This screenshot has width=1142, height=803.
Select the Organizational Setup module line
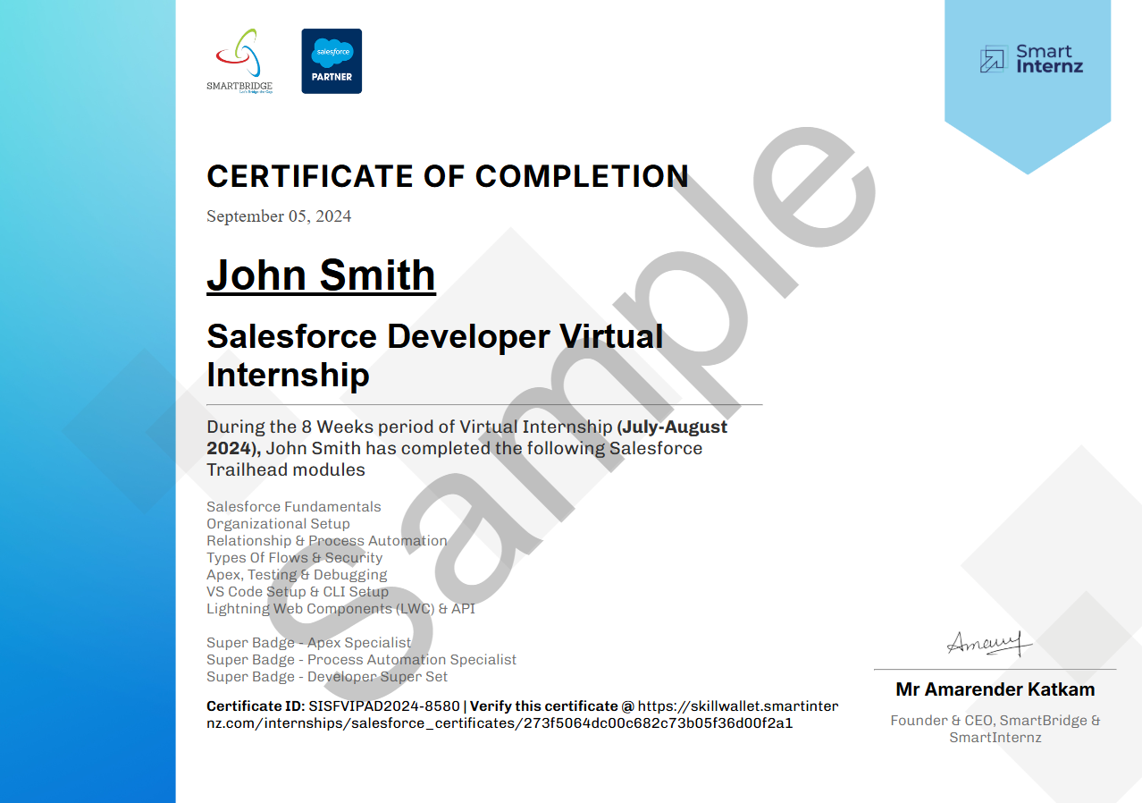[278, 524]
